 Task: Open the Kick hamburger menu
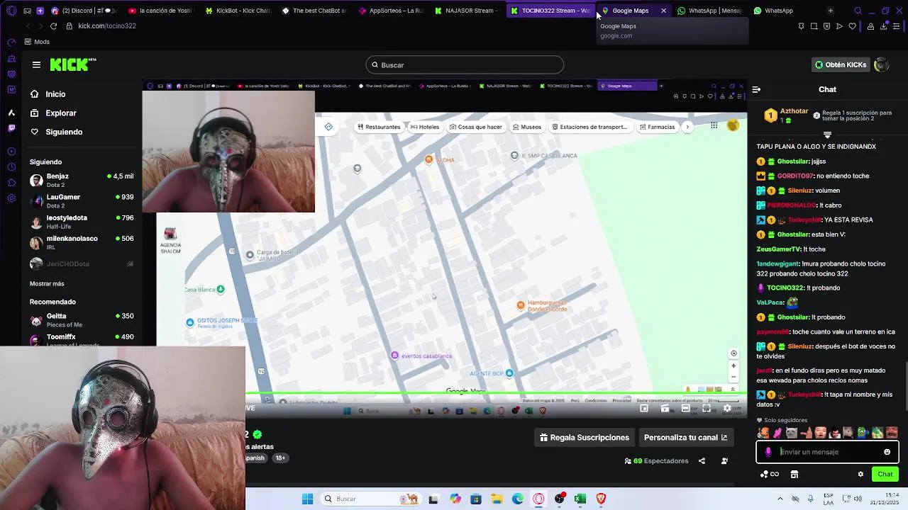pos(36,64)
